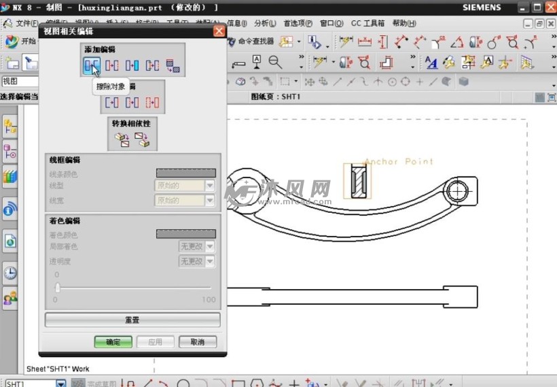Select the perpendicular dimension tool
This screenshot has height=387, width=557.
420,42
